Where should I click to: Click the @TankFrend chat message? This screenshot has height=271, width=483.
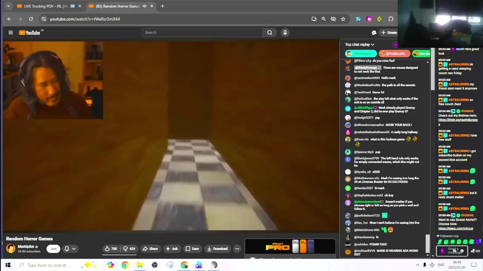coord(369,92)
